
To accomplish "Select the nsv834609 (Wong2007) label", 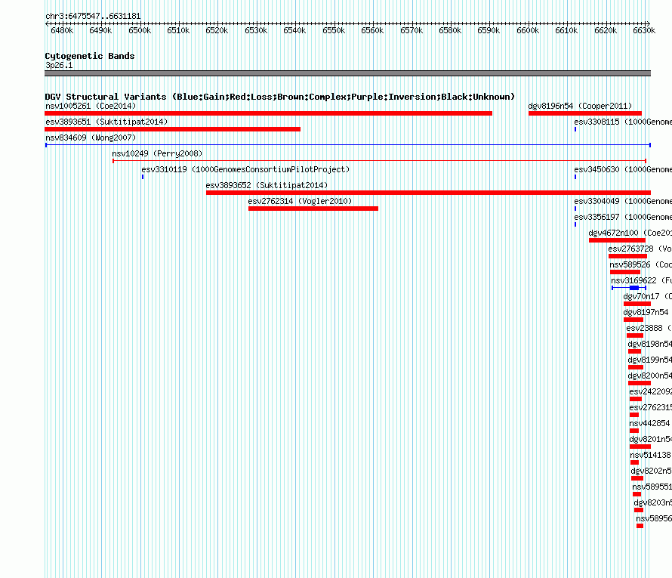I will coord(91,138).
